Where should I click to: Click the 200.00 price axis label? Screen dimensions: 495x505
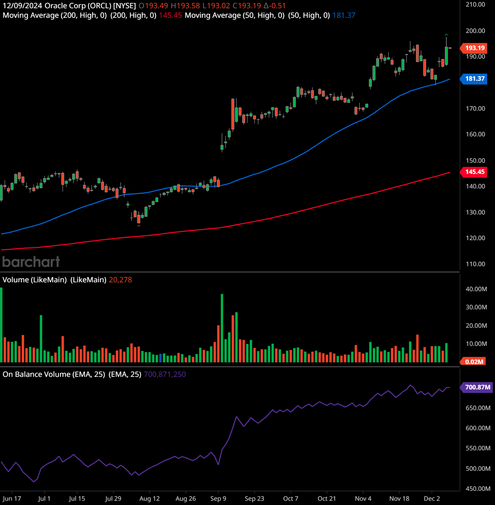[x=475, y=31]
